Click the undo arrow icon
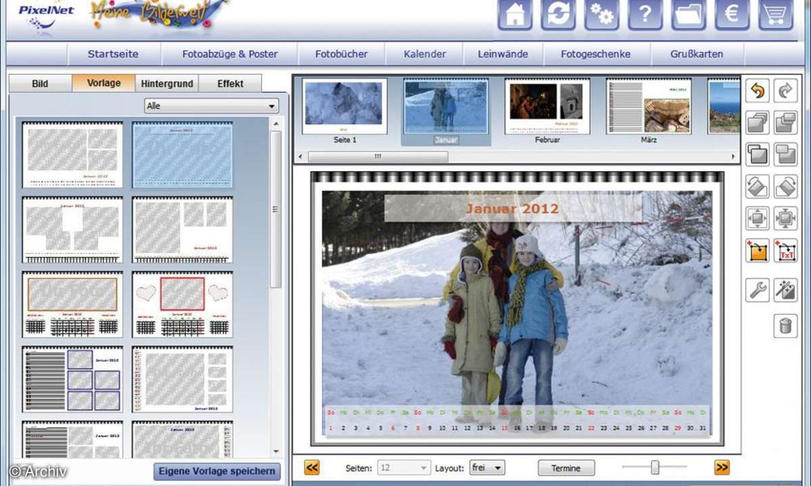 tap(758, 90)
